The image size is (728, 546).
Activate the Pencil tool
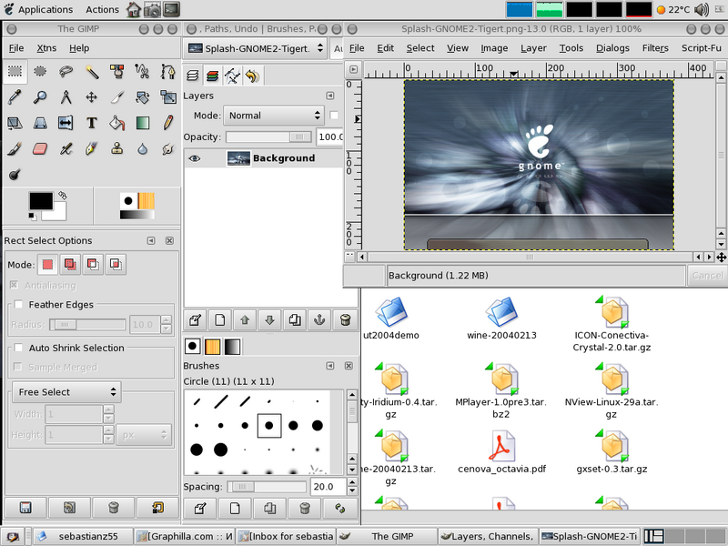(x=168, y=123)
